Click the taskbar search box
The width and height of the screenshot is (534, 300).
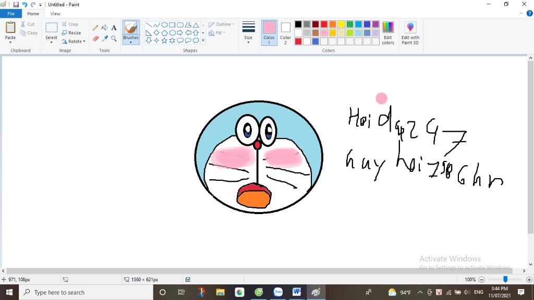[86, 292]
